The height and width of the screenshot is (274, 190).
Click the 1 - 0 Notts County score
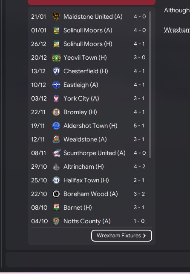point(139,221)
